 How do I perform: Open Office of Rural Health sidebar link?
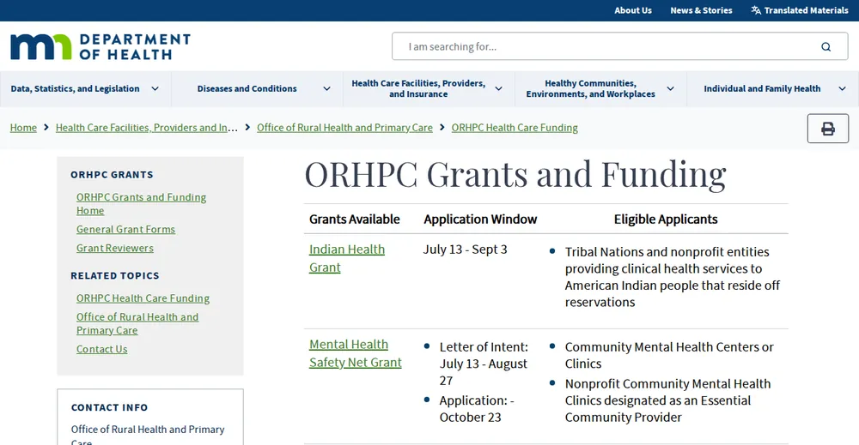pyautogui.click(x=137, y=323)
